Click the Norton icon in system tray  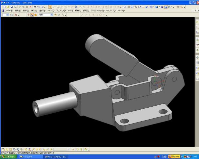coord(174,156)
